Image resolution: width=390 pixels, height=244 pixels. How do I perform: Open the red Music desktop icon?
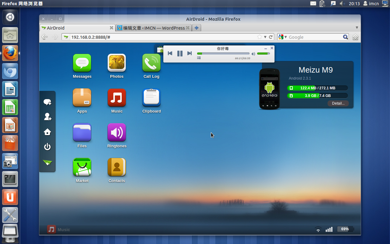[117, 98]
